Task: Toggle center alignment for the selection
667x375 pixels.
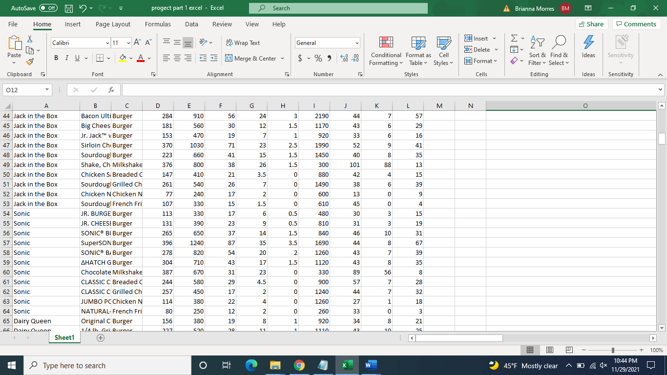Action: coord(176,58)
